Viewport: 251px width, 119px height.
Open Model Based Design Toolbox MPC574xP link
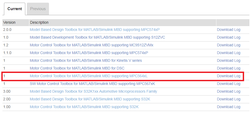click(94, 30)
